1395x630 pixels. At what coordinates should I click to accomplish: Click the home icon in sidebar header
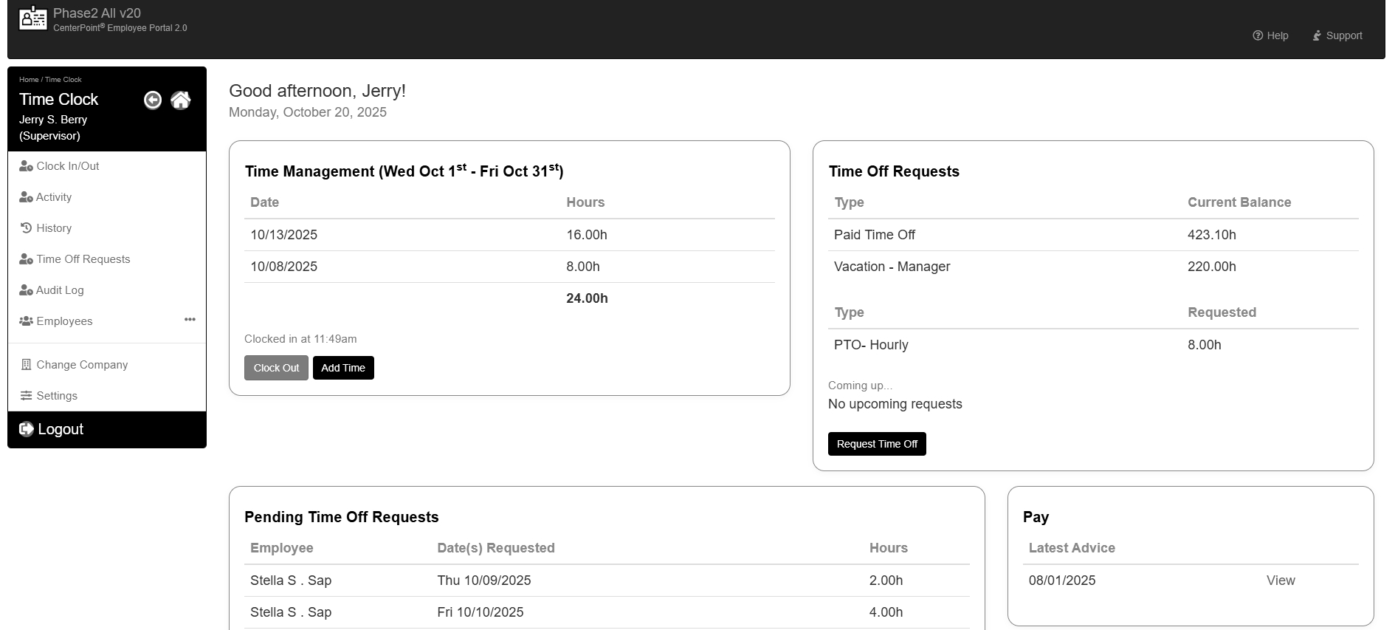click(x=181, y=100)
